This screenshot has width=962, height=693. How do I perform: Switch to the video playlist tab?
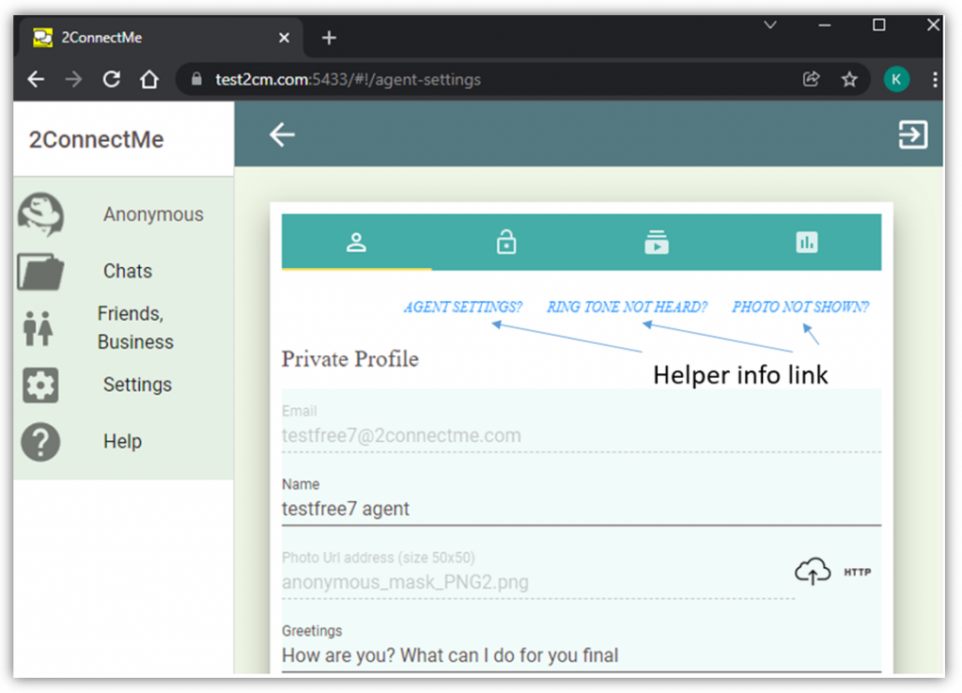coord(656,243)
